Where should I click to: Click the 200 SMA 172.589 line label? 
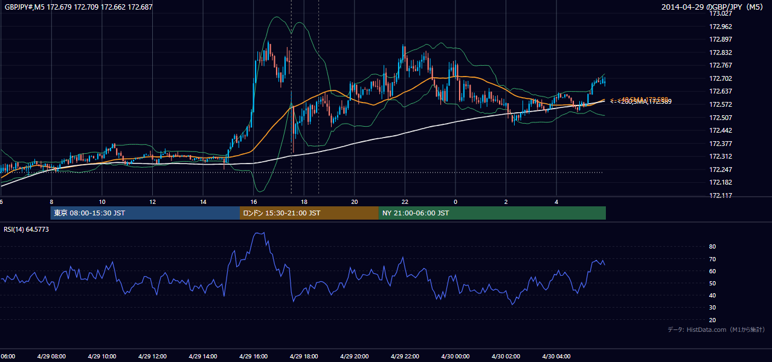tap(640, 102)
